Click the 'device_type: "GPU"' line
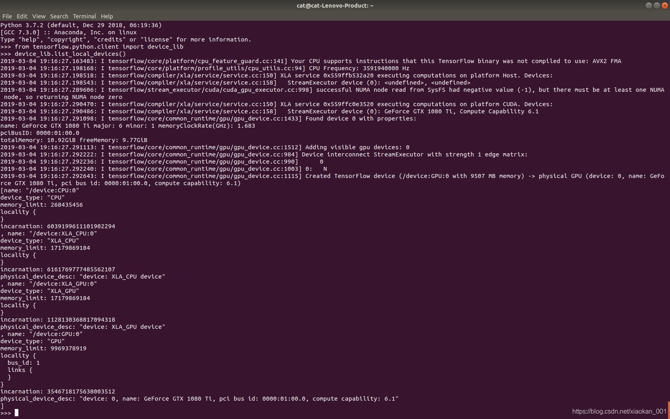The width and height of the screenshot is (670, 419). 33,341
